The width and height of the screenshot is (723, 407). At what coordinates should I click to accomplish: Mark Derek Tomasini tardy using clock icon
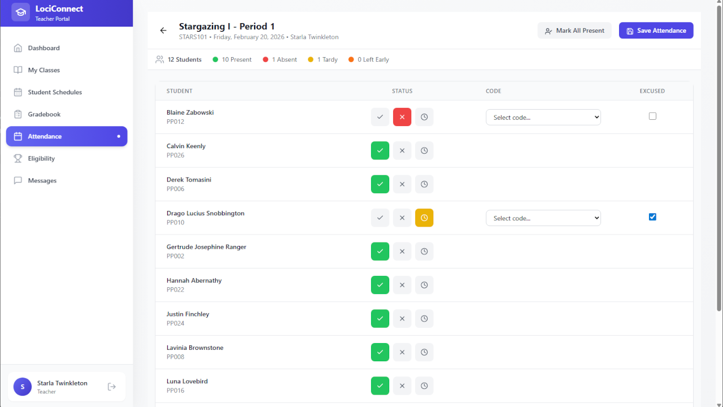click(424, 184)
